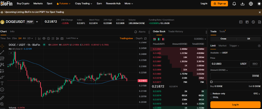
Task: Open the Upcoming Listing PGPT announcement
Action: coord(34,12)
